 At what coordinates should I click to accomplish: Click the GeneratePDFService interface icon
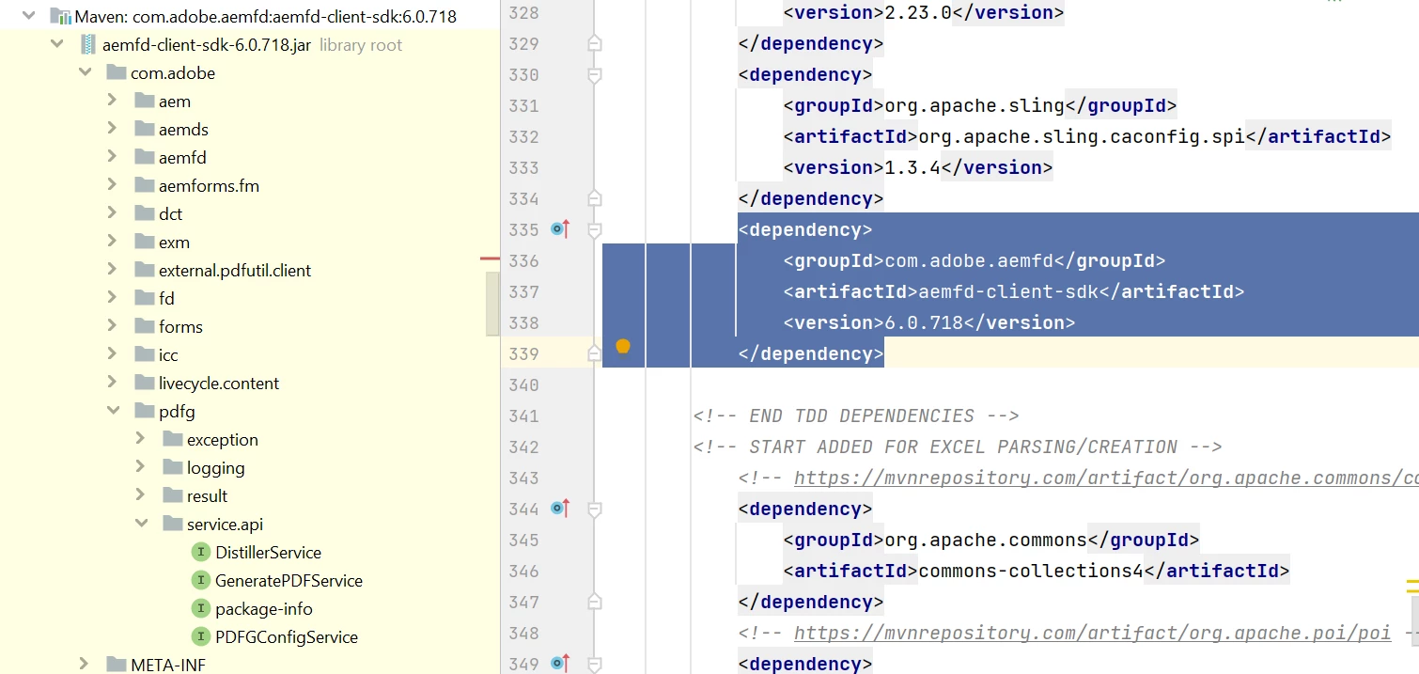pos(199,580)
